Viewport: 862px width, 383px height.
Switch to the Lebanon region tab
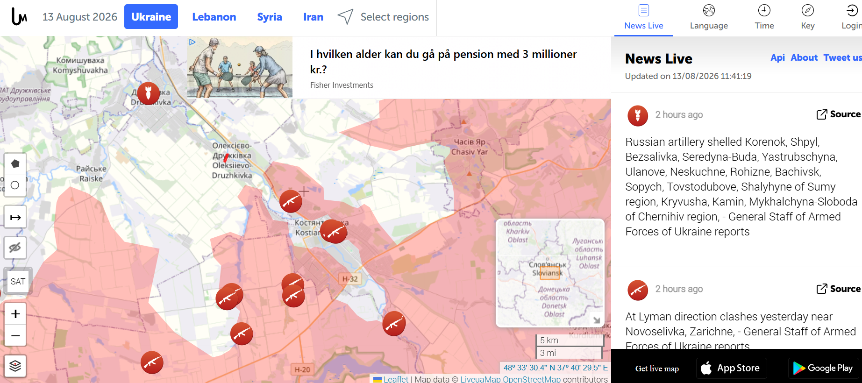pos(214,17)
